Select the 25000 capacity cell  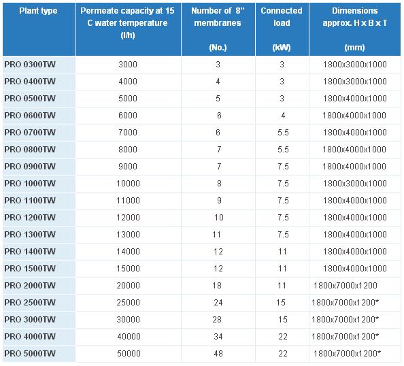point(129,303)
